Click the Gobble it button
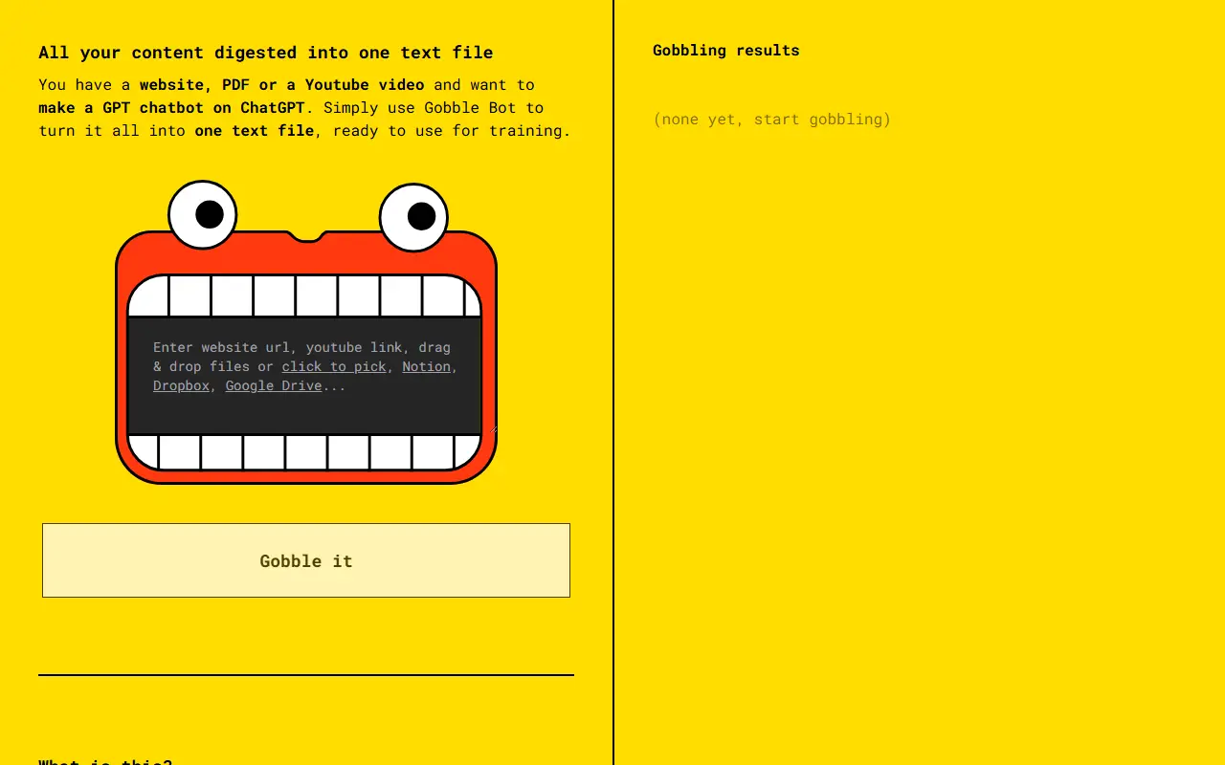This screenshot has height=765, width=1225. (x=306, y=560)
